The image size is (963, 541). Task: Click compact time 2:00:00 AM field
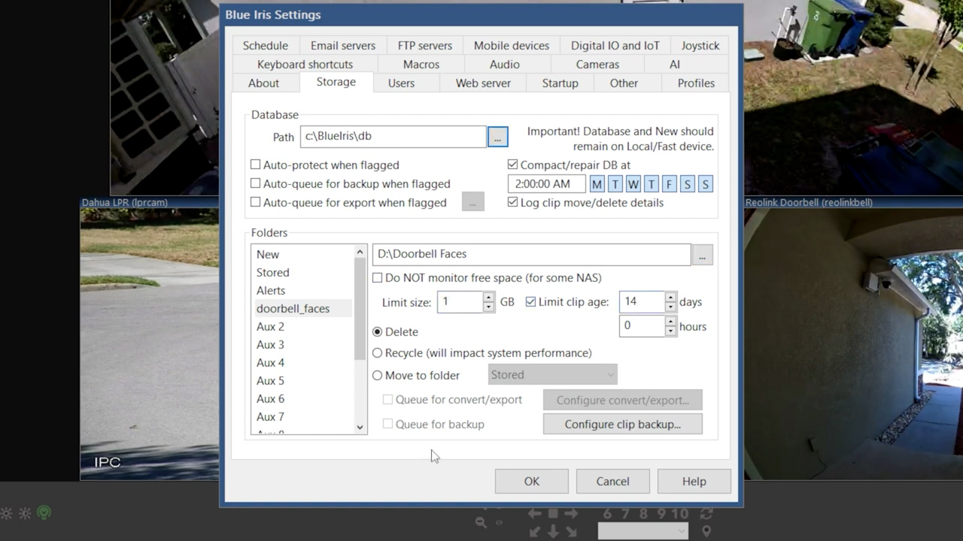[x=546, y=184]
